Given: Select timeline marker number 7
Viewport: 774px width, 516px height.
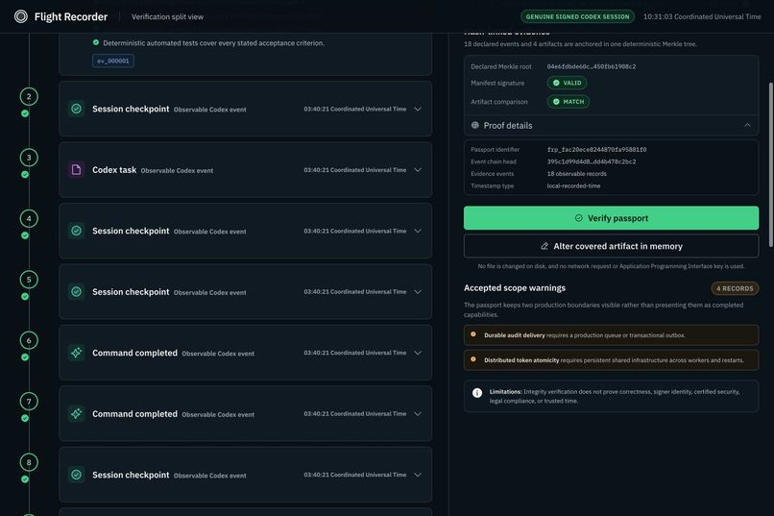Looking at the screenshot, I should (29, 402).
